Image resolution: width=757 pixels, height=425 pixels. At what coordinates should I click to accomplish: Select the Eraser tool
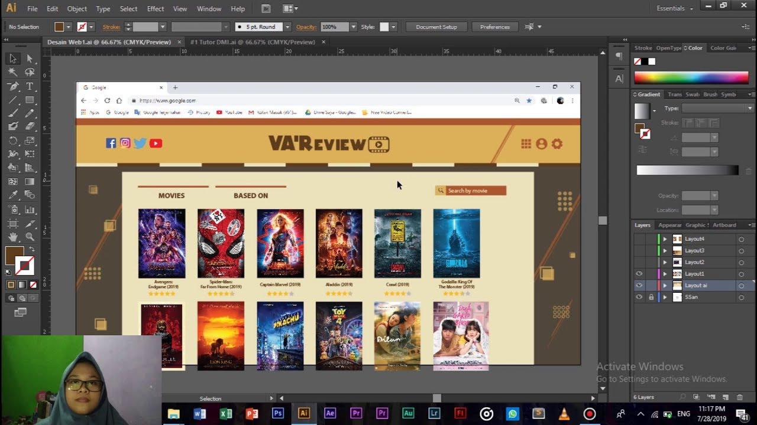point(30,127)
